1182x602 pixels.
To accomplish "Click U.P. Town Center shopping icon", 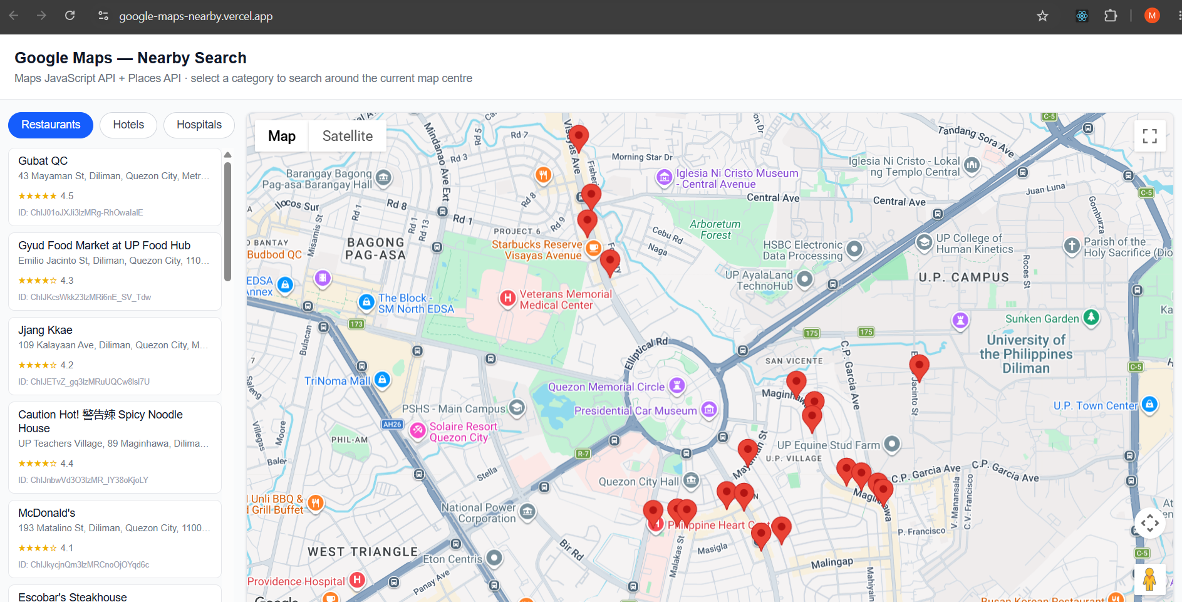I will point(1149,405).
